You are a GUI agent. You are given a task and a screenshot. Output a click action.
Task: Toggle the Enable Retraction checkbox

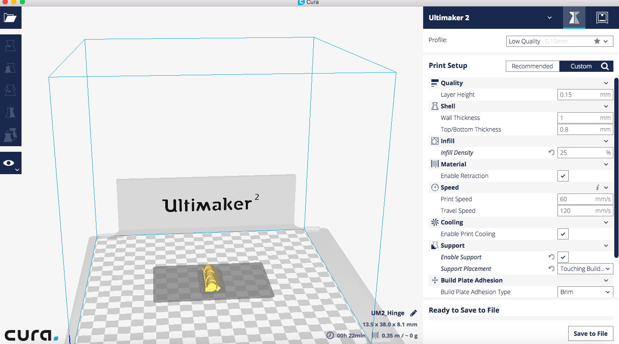pos(563,176)
